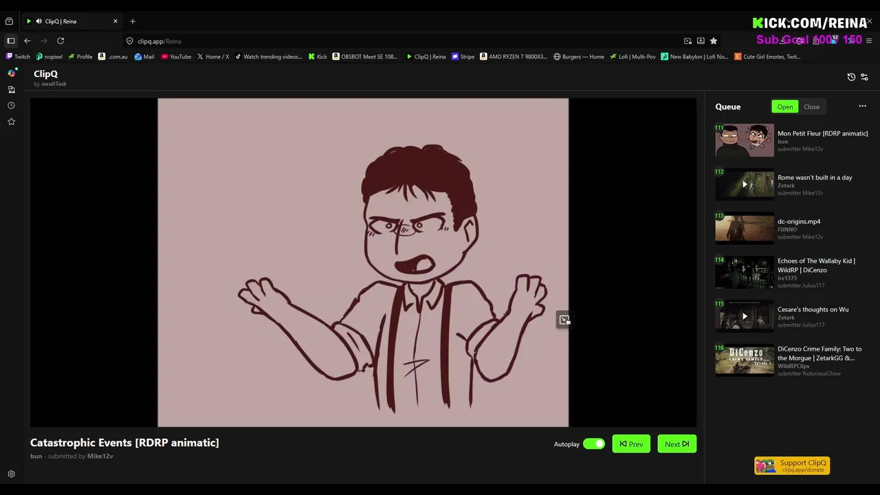
Task: Open the tab list view icon
Action: (x=9, y=21)
